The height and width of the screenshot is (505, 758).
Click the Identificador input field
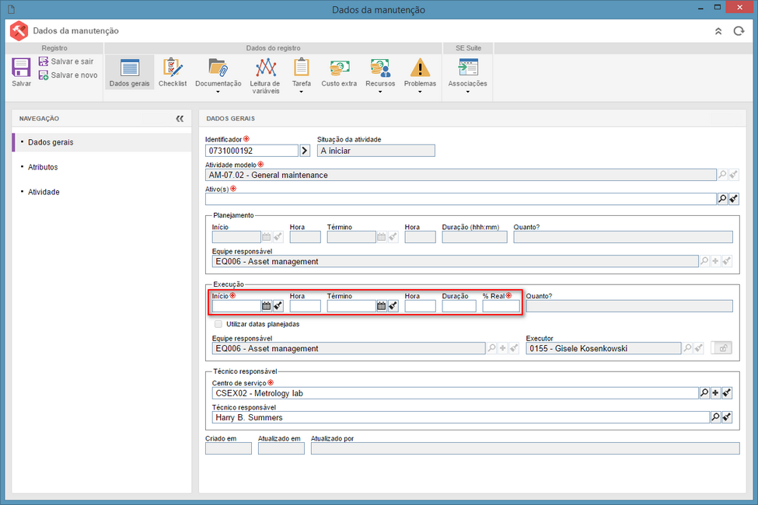(x=251, y=151)
